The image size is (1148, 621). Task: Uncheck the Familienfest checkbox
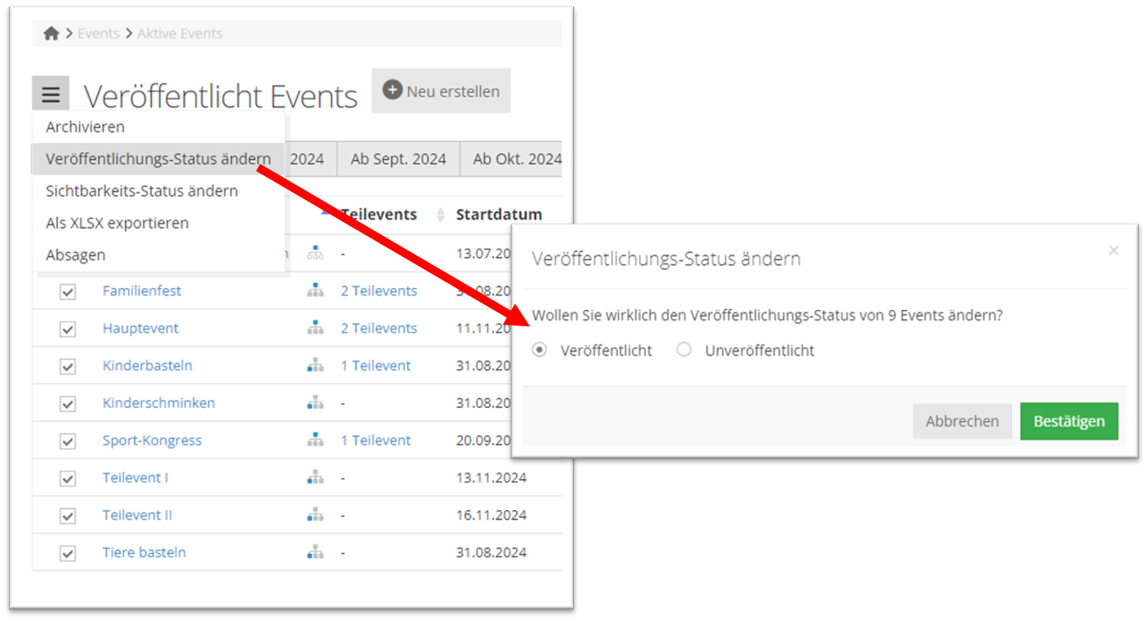(68, 291)
